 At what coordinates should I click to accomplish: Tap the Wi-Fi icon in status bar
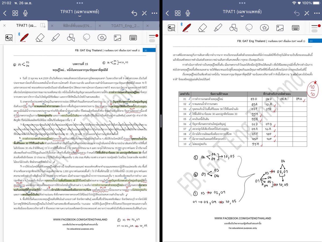click(295, 3)
